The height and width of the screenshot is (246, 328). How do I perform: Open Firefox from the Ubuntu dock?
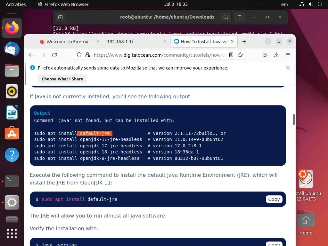click(12, 28)
